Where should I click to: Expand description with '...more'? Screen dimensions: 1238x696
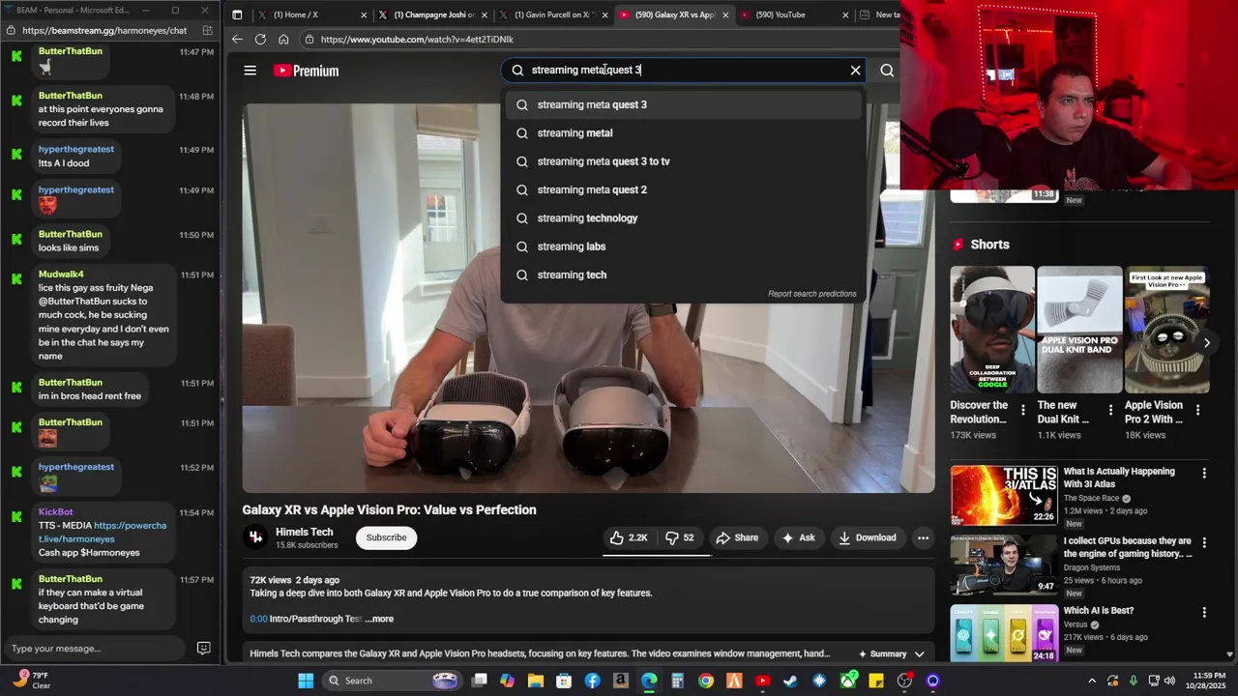click(379, 619)
